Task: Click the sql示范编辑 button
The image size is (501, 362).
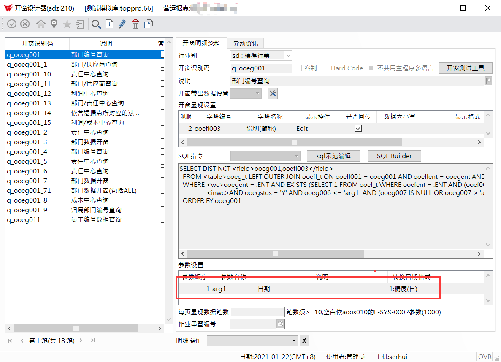Action: 333,156
